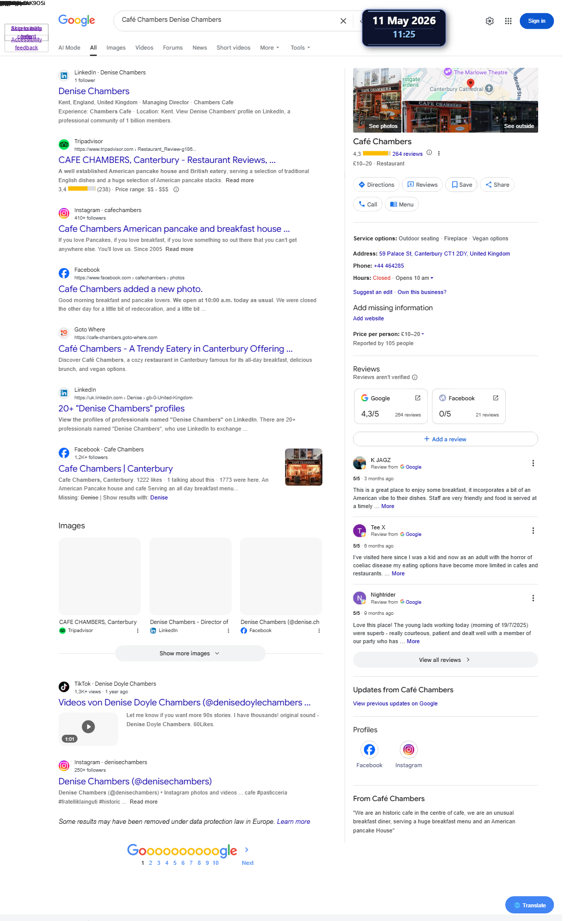Expand Nightrider review with More
569x921 pixels.
tap(413, 641)
